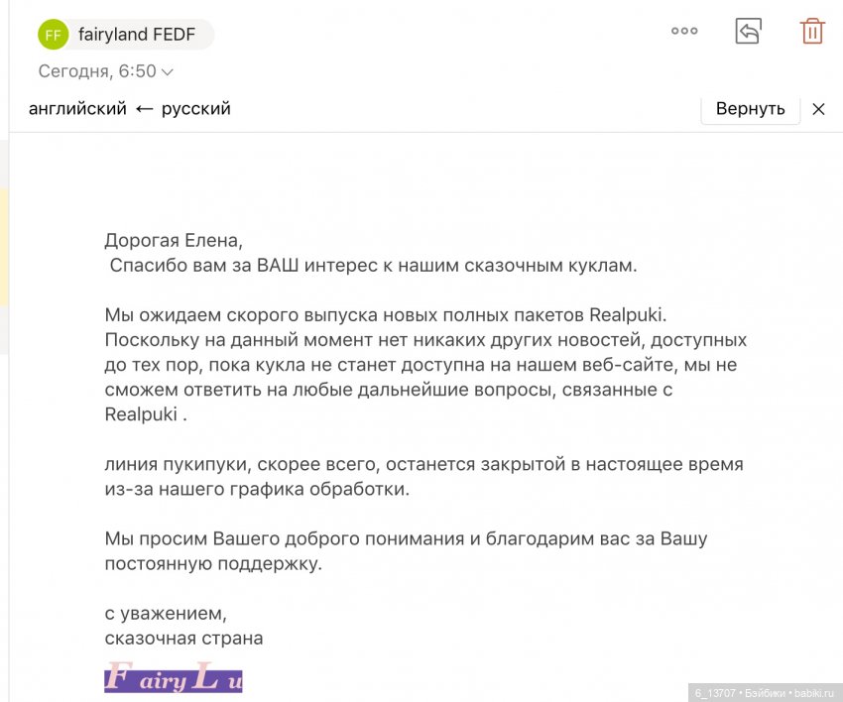Viewport: 843px width, 702px height.
Task: Open the three-dot more options menu
Action: coord(683,31)
